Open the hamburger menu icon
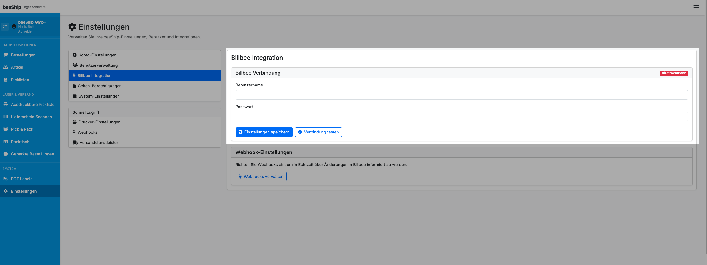The height and width of the screenshot is (265, 707). click(x=696, y=7)
